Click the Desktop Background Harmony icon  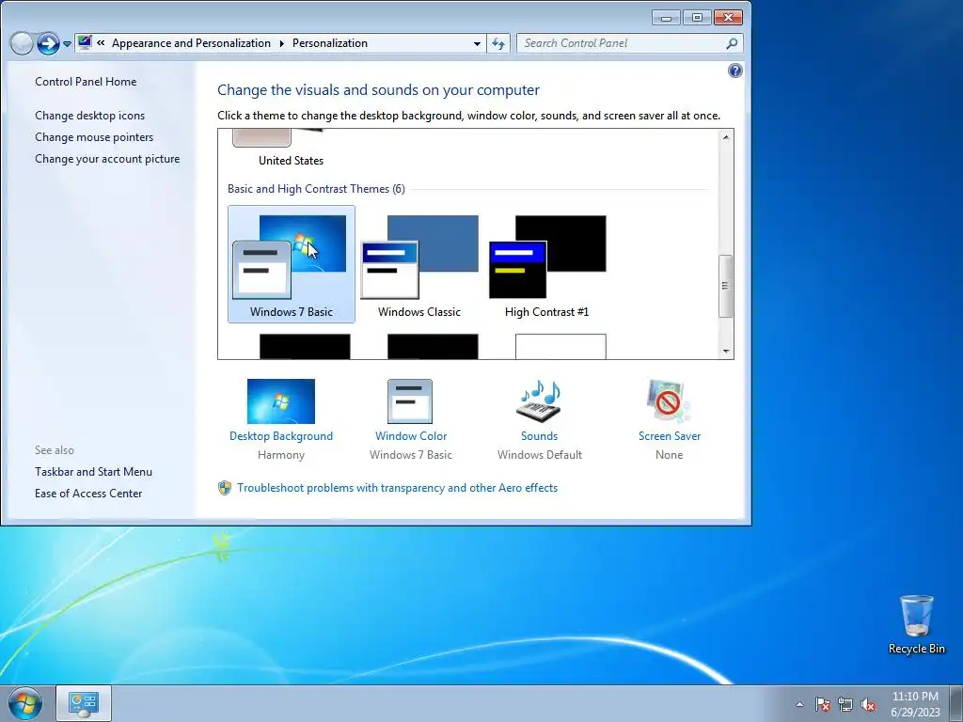pos(280,401)
